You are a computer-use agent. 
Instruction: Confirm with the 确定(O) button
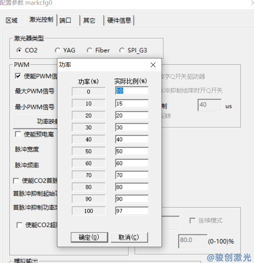pos(89,238)
